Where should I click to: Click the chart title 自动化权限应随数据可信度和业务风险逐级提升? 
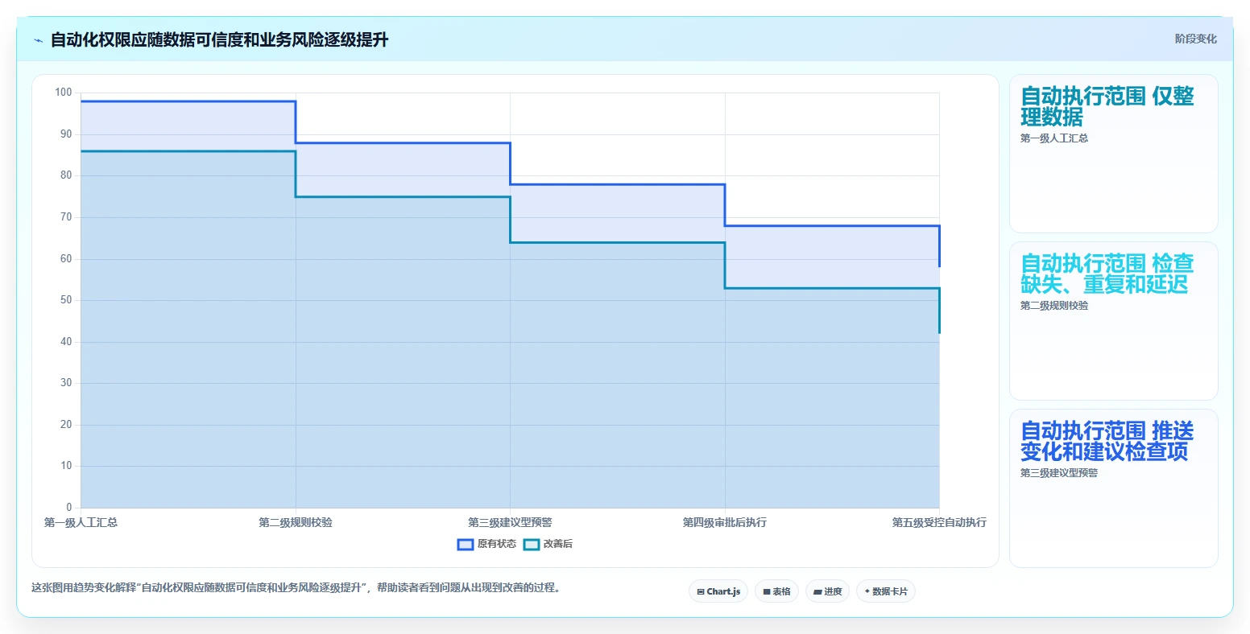pyautogui.click(x=220, y=40)
